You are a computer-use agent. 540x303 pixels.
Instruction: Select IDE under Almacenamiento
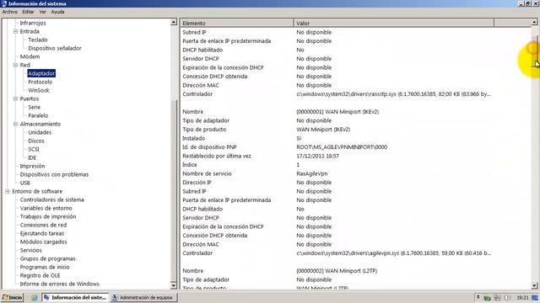coord(32,157)
